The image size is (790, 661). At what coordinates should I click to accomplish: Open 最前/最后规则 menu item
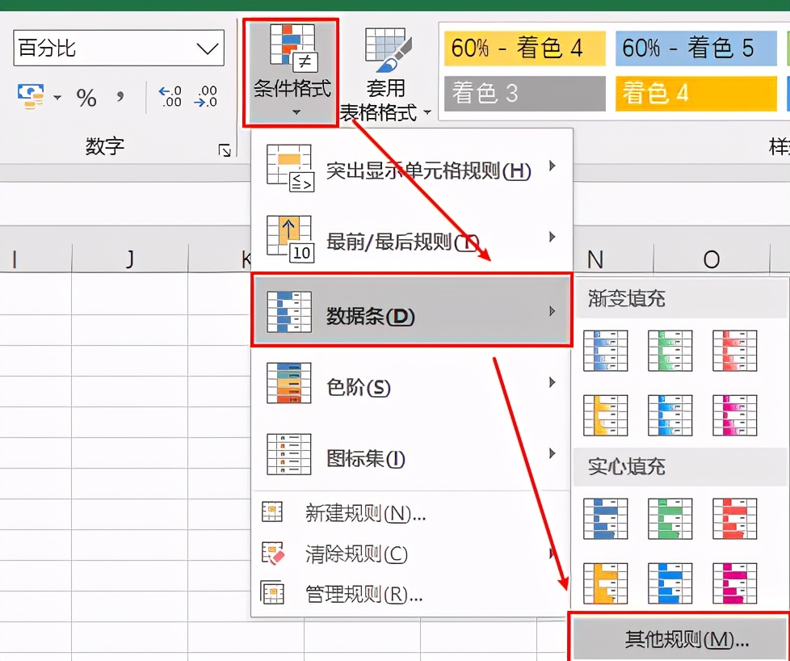coord(412,238)
